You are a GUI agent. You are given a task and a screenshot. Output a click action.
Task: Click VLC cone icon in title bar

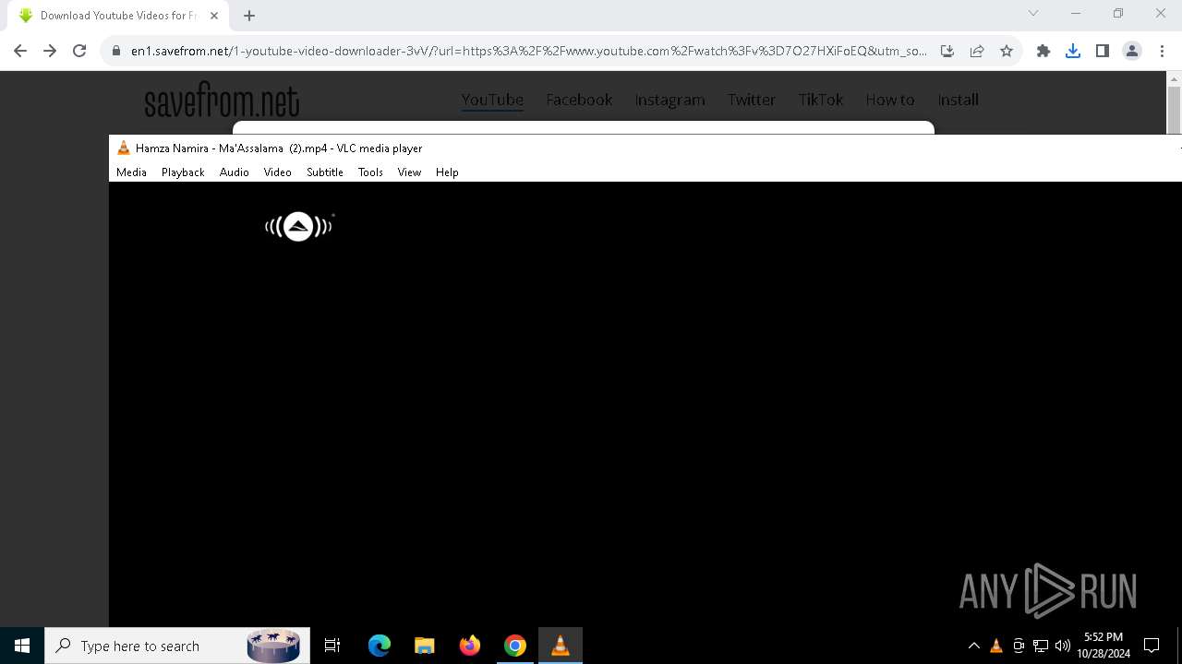click(x=124, y=148)
